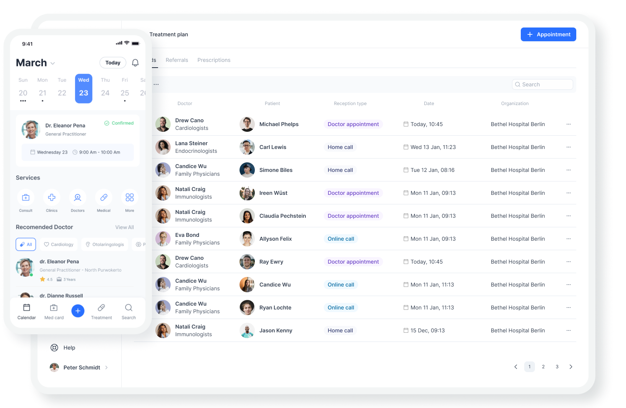Image resolution: width=626 pixels, height=408 pixels.
Task: Open row options for Ireen Wüst
Action: coord(569,193)
